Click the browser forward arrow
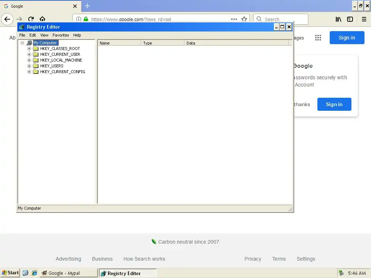 (x=20, y=19)
